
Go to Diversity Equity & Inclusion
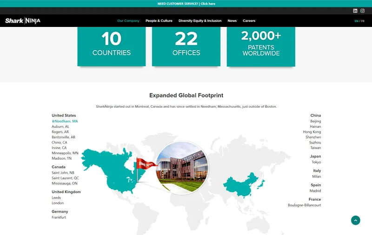200,21
